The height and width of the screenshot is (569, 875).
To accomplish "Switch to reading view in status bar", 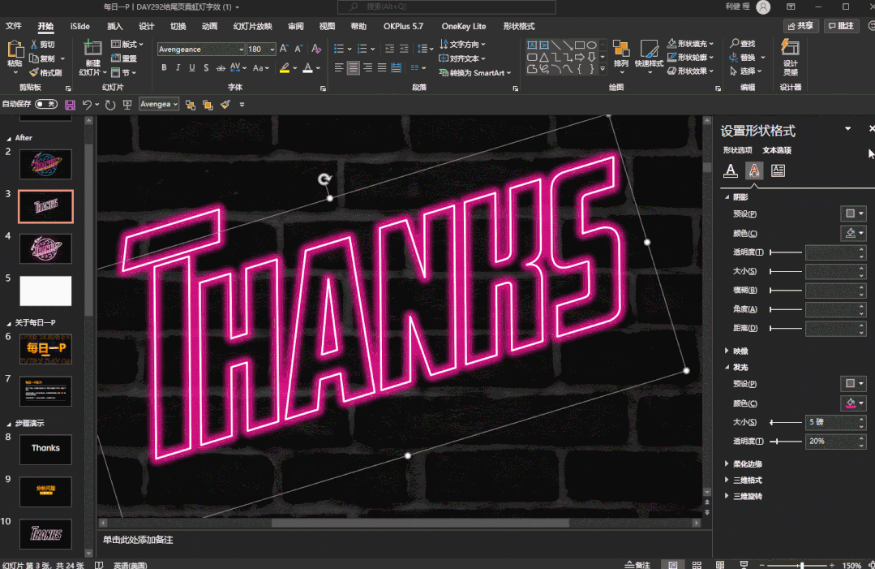I will [720, 565].
